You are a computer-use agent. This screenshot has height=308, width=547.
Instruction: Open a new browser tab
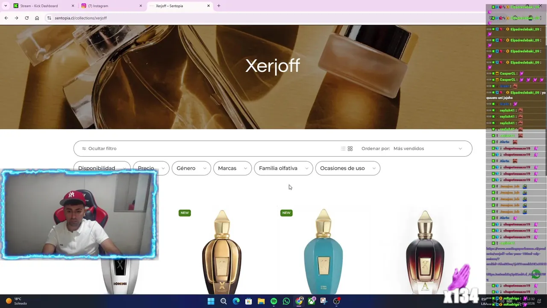point(219,6)
